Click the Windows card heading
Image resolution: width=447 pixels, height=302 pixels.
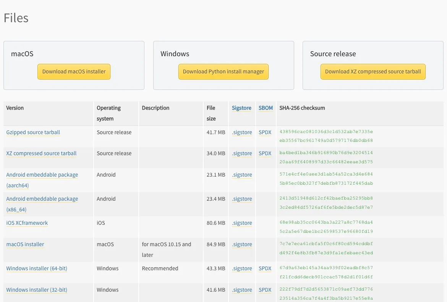click(x=175, y=54)
